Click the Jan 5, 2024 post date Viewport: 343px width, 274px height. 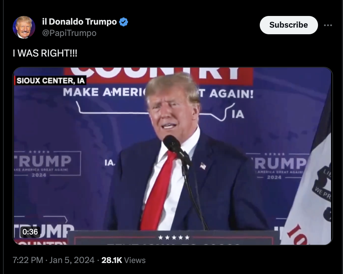(72, 260)
